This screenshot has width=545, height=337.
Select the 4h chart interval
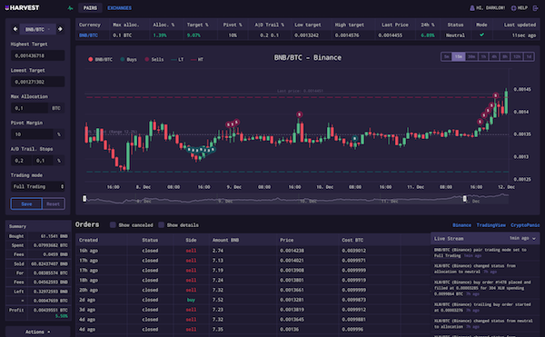tap(494, 56)
